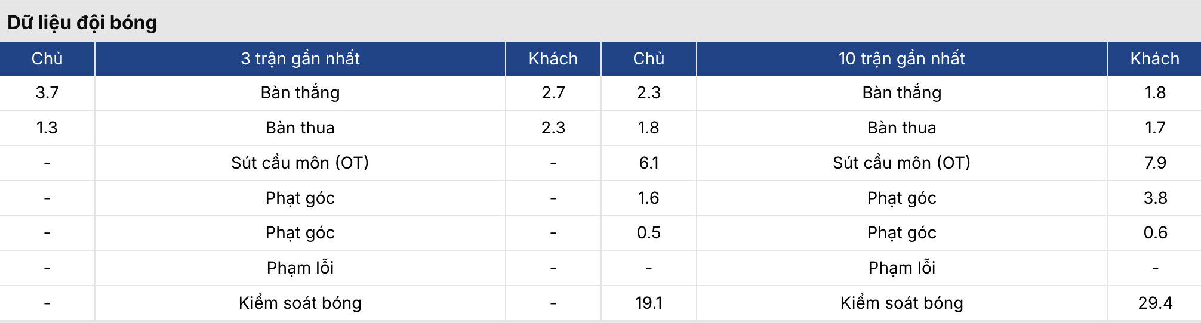The image size is (1201, 323).
Task: Click the rightmost 'Khách' header
Action: pyautogui.click(x=1154, y=58)
